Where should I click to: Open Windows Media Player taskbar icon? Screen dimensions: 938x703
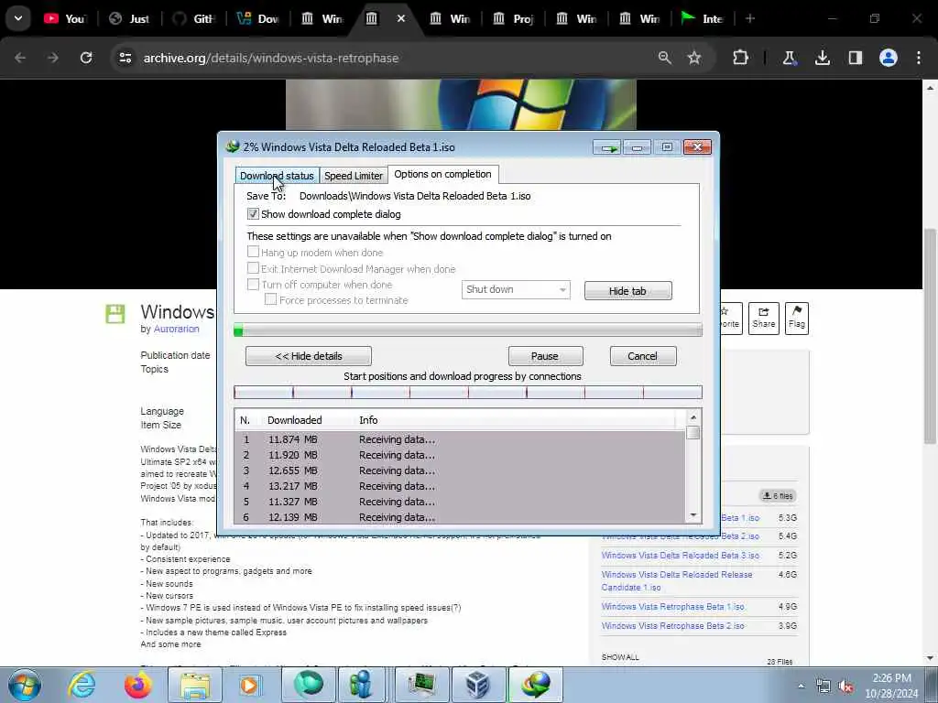(x=249, y=685)
